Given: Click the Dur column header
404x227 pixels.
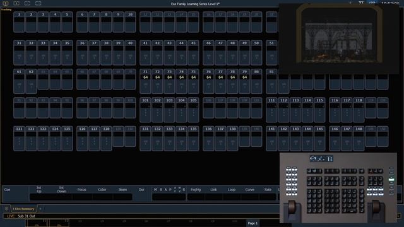Looking at the screenshot, I should tap(141, 190).
